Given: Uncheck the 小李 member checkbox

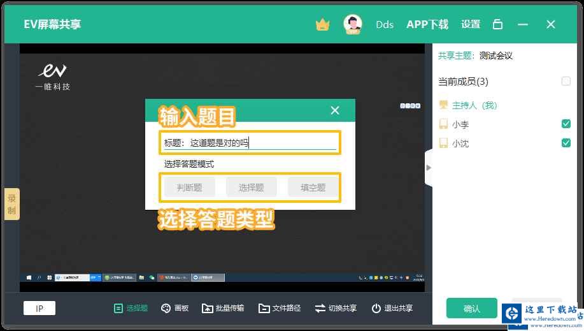Looking at the screenshot, I should click(x=566, y=124).
